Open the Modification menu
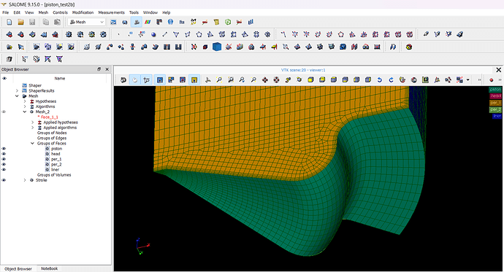This screenshot has width=504, height=272. pyautogui.click(x=83, y=12)
